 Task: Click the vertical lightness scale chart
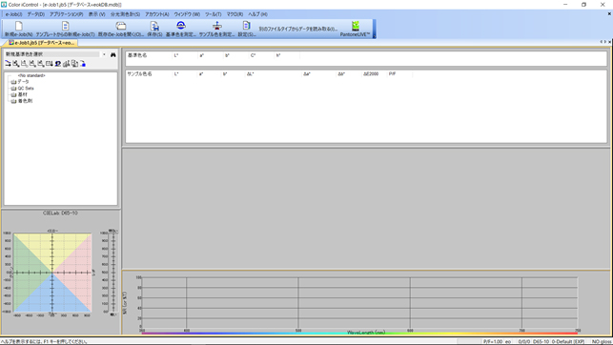pyautogui.click(x=113, y=273)
